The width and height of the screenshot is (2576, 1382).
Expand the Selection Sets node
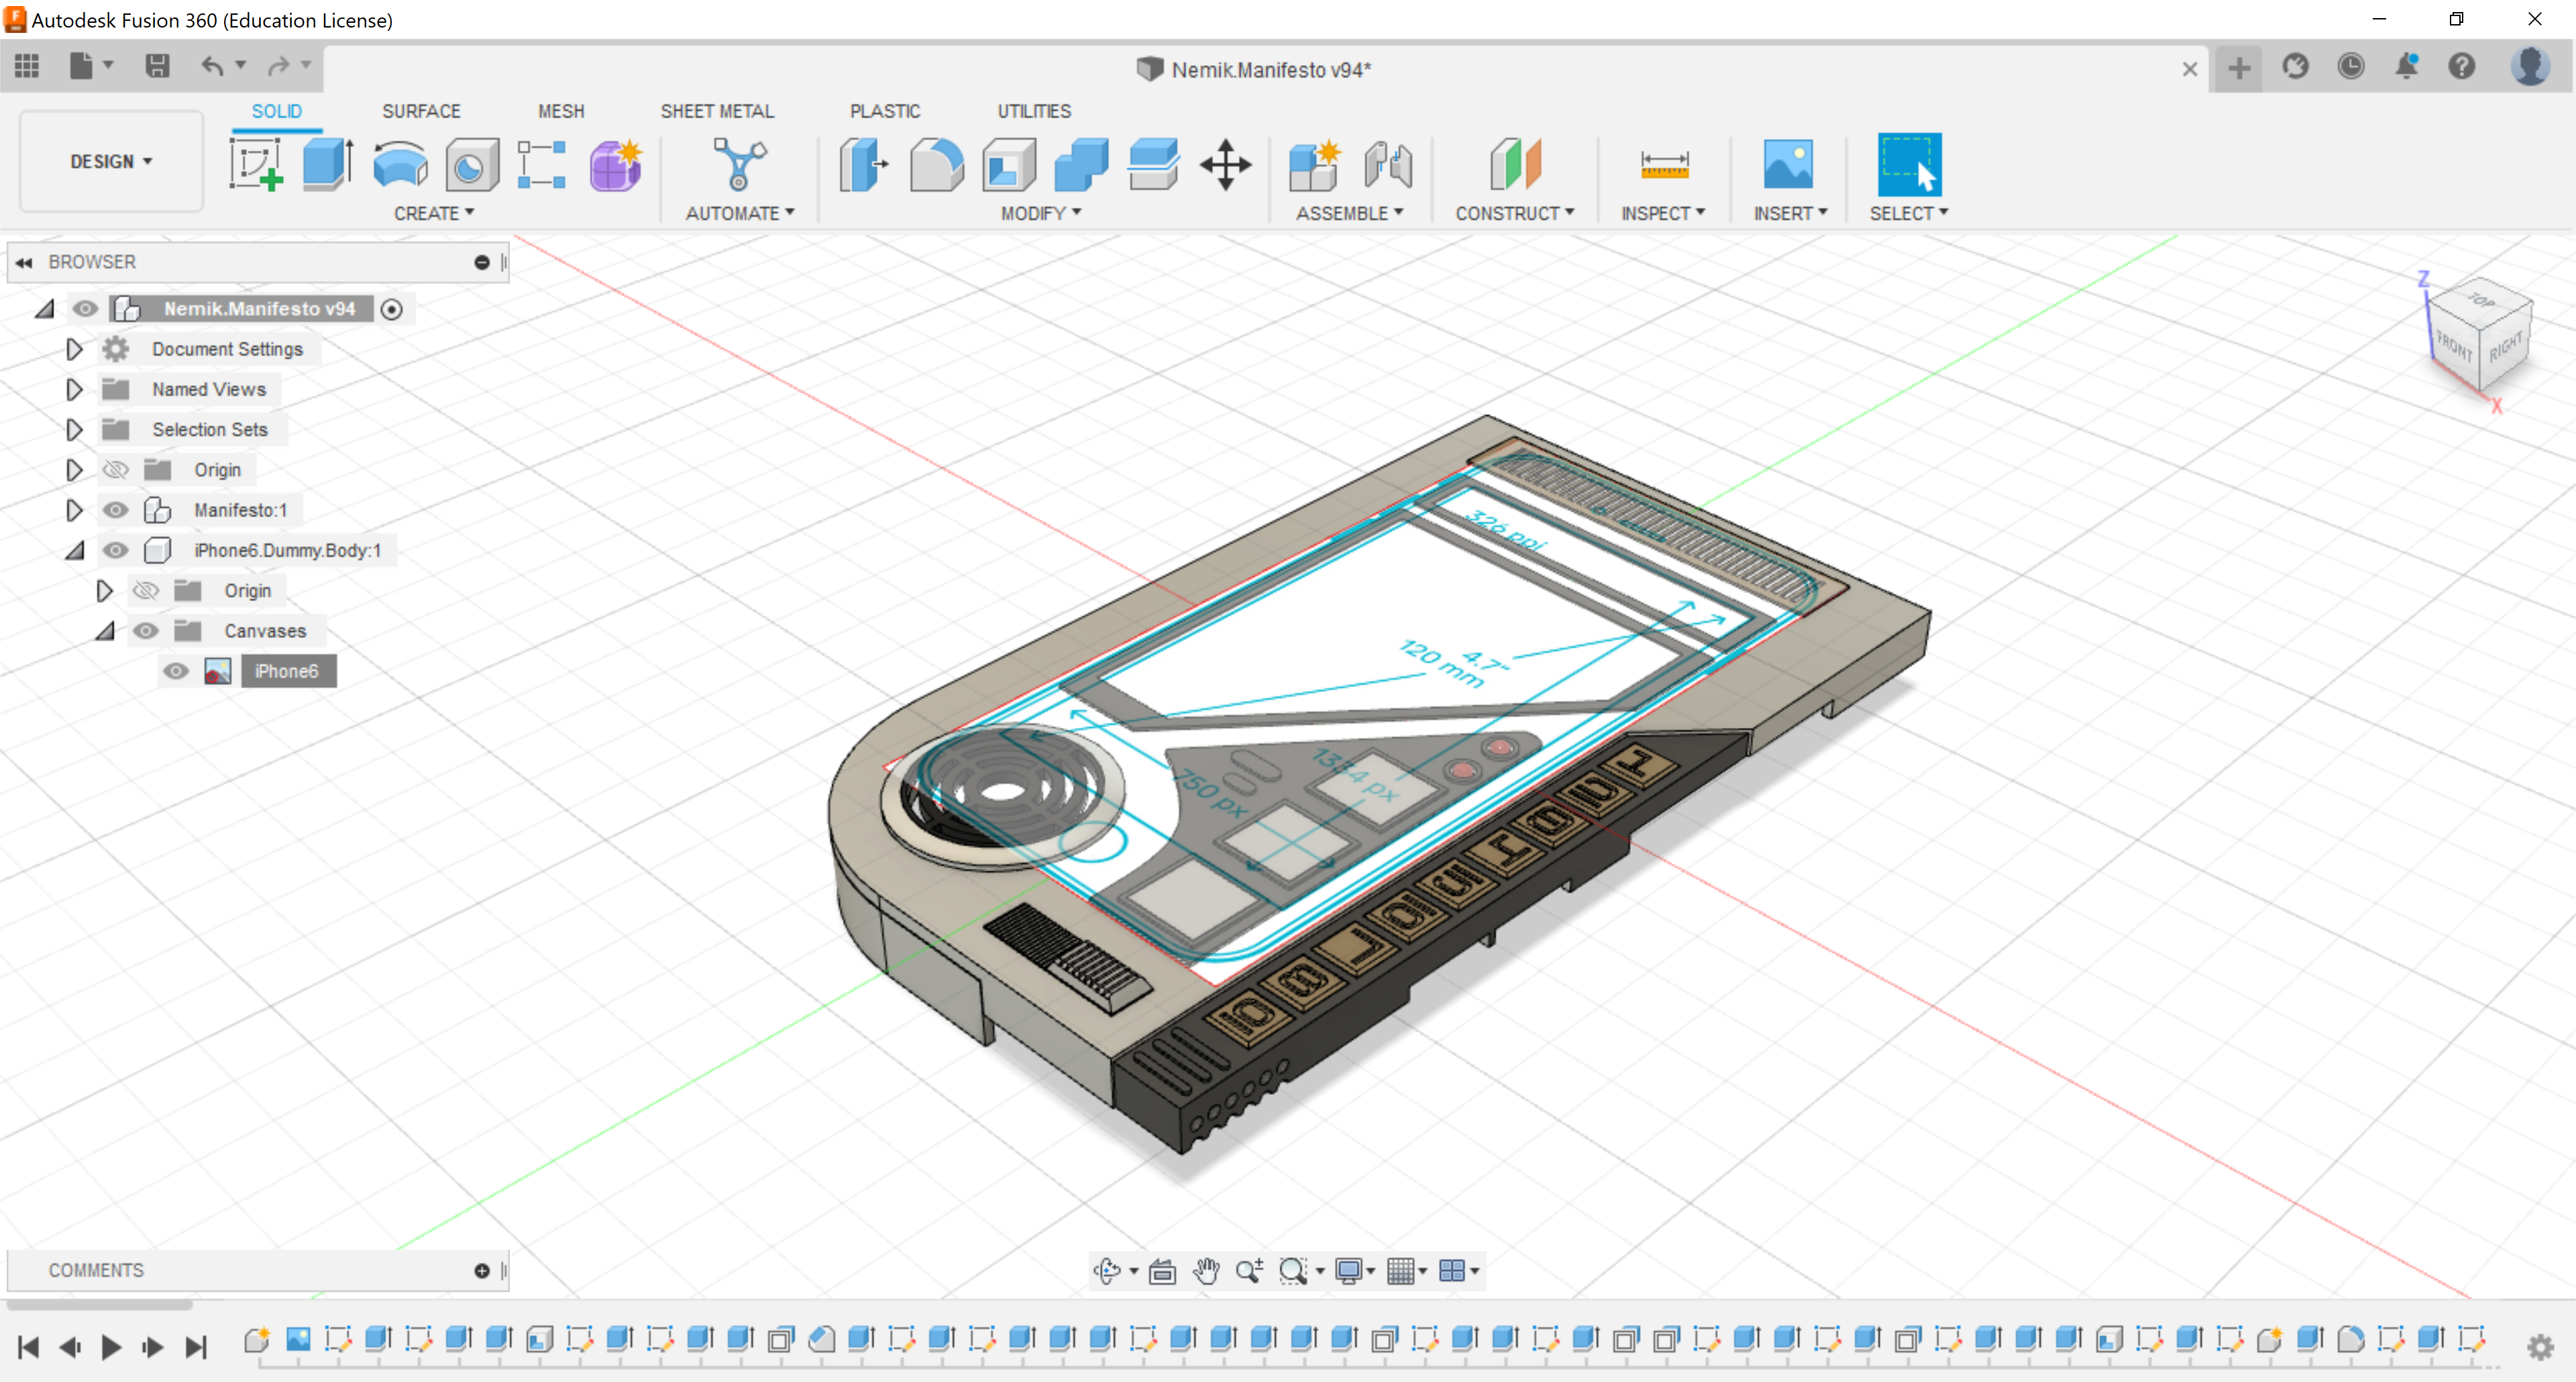[x=74, y=430]
